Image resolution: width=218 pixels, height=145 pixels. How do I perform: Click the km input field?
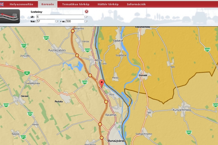[46, 21]
